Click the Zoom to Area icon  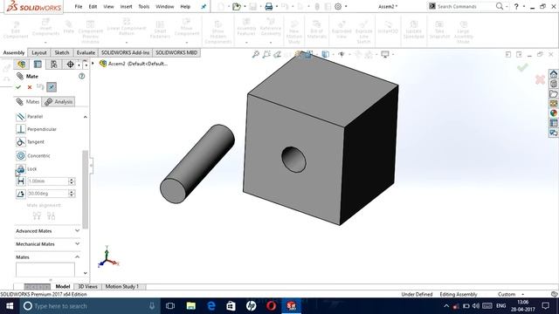click(x=266, y=54)
